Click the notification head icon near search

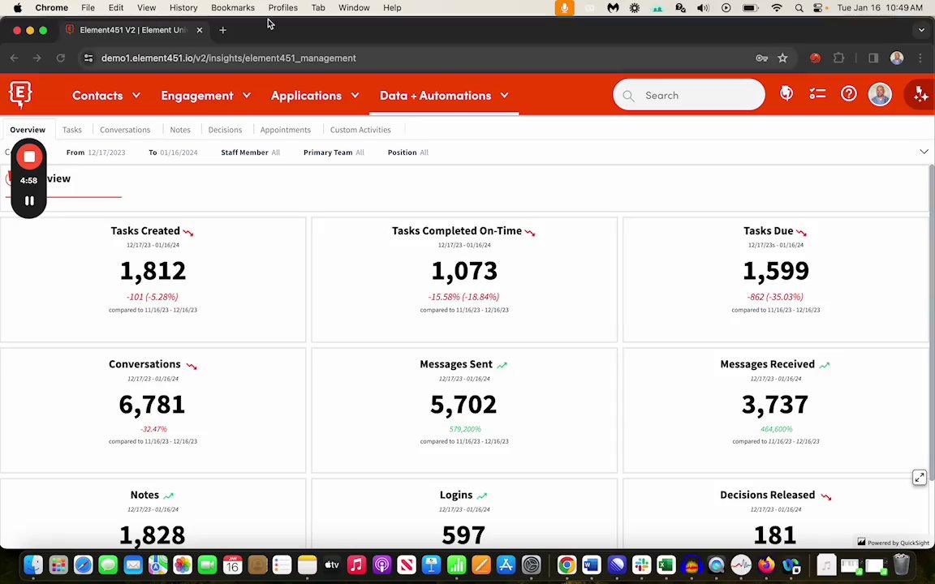[x=786, y=93]
